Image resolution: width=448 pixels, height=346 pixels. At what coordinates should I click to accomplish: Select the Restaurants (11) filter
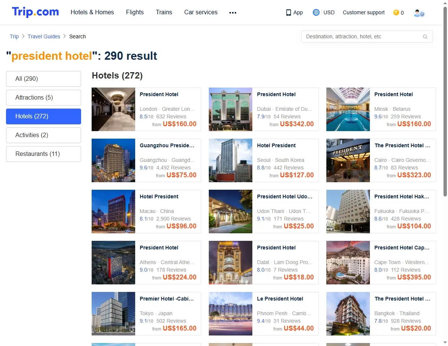44,154
